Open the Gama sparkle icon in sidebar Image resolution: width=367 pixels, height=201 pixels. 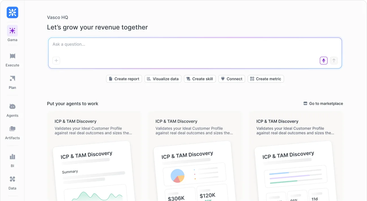[x=12, y=31]
